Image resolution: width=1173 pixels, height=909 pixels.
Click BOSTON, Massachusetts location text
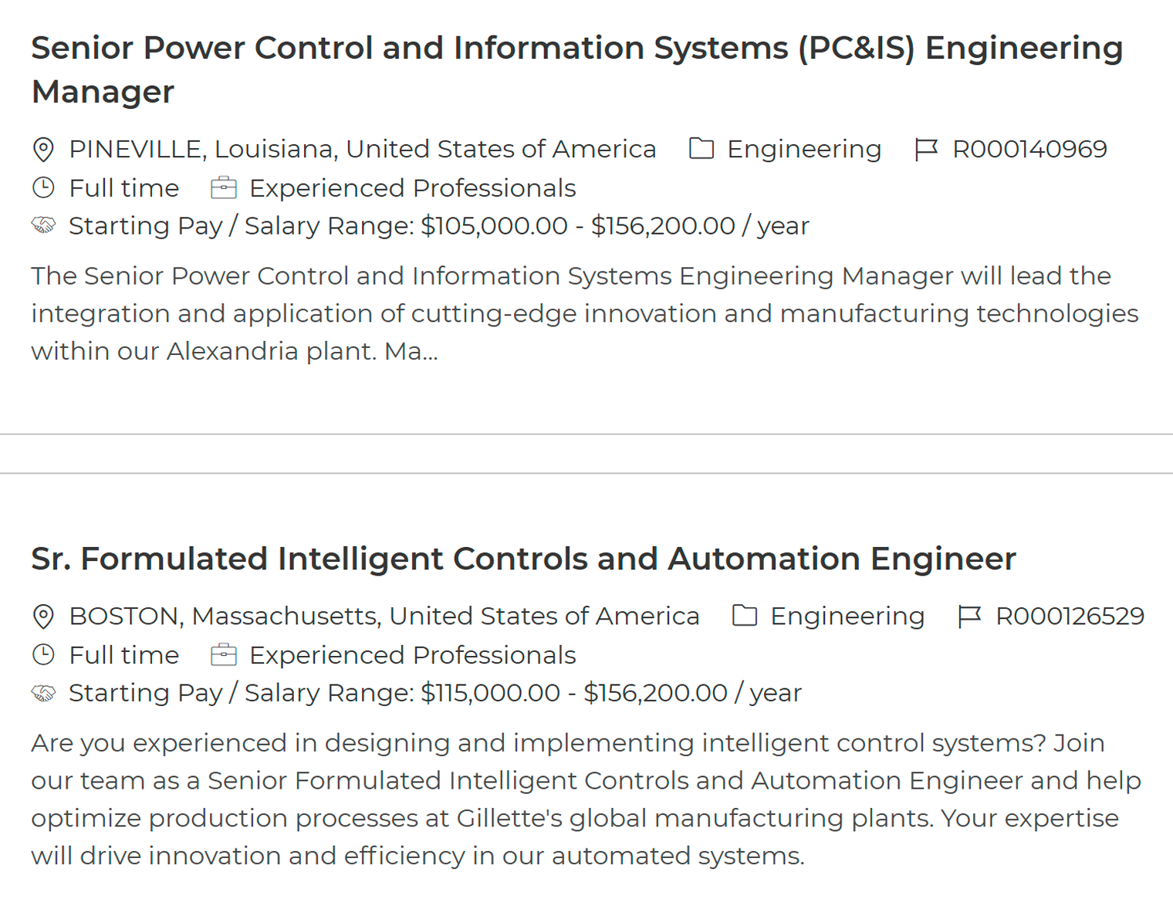coord(384,616)
